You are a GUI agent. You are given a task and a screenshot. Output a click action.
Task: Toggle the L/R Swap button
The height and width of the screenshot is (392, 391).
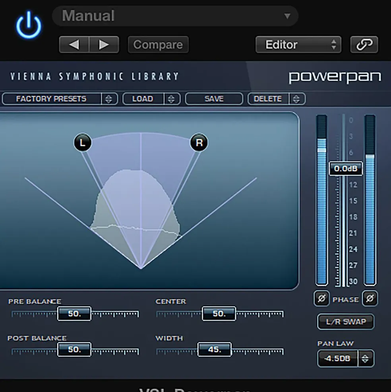coord(346,322)
